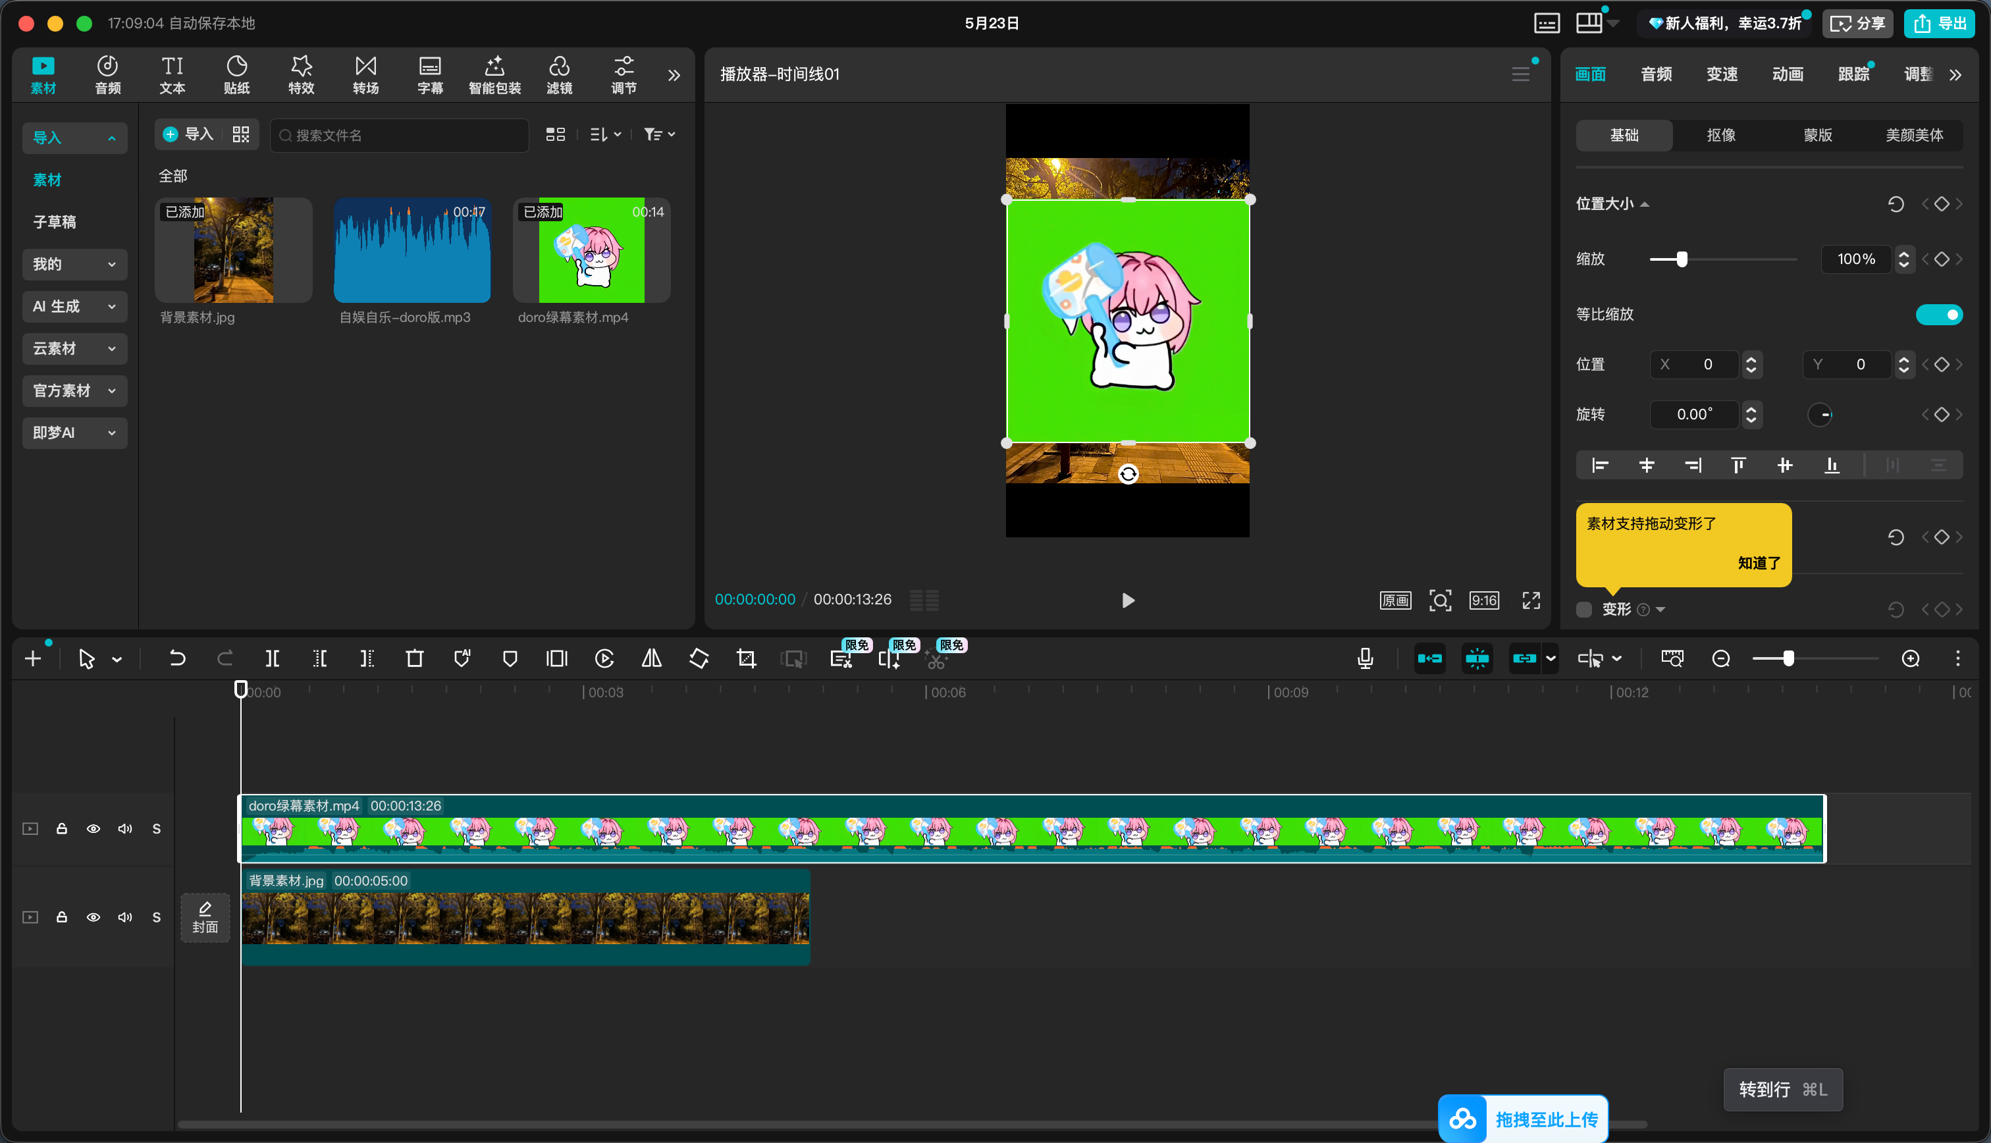
Task: Click the freeze frame icon
Action: [x=556, y=658]
